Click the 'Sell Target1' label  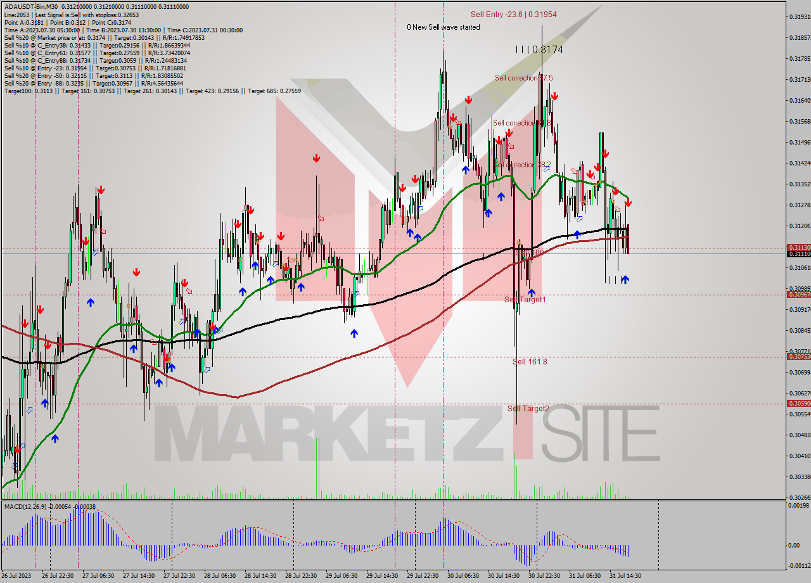525,299
